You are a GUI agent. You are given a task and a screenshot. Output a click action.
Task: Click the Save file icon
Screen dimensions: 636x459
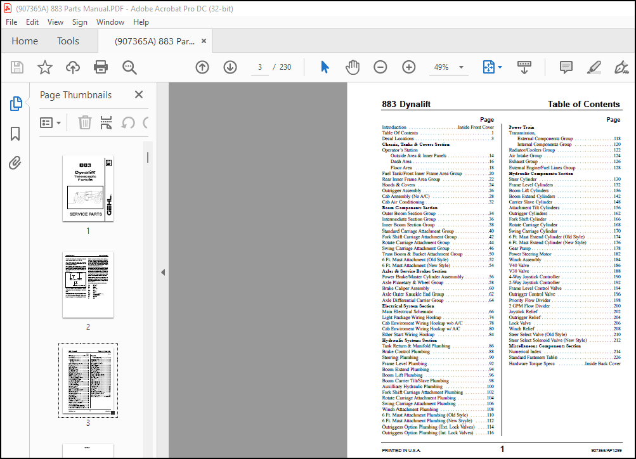17,67
